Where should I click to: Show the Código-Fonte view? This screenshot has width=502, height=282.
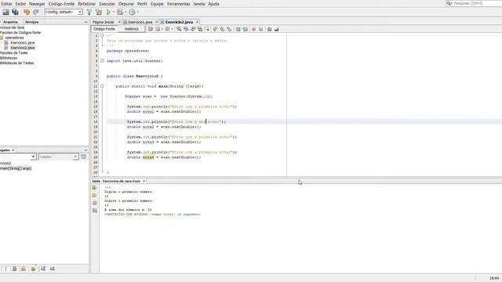104,29
